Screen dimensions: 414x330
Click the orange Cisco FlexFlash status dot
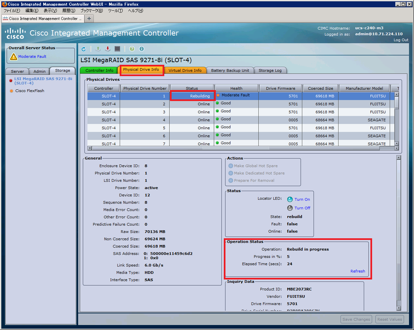click(12, 91)
